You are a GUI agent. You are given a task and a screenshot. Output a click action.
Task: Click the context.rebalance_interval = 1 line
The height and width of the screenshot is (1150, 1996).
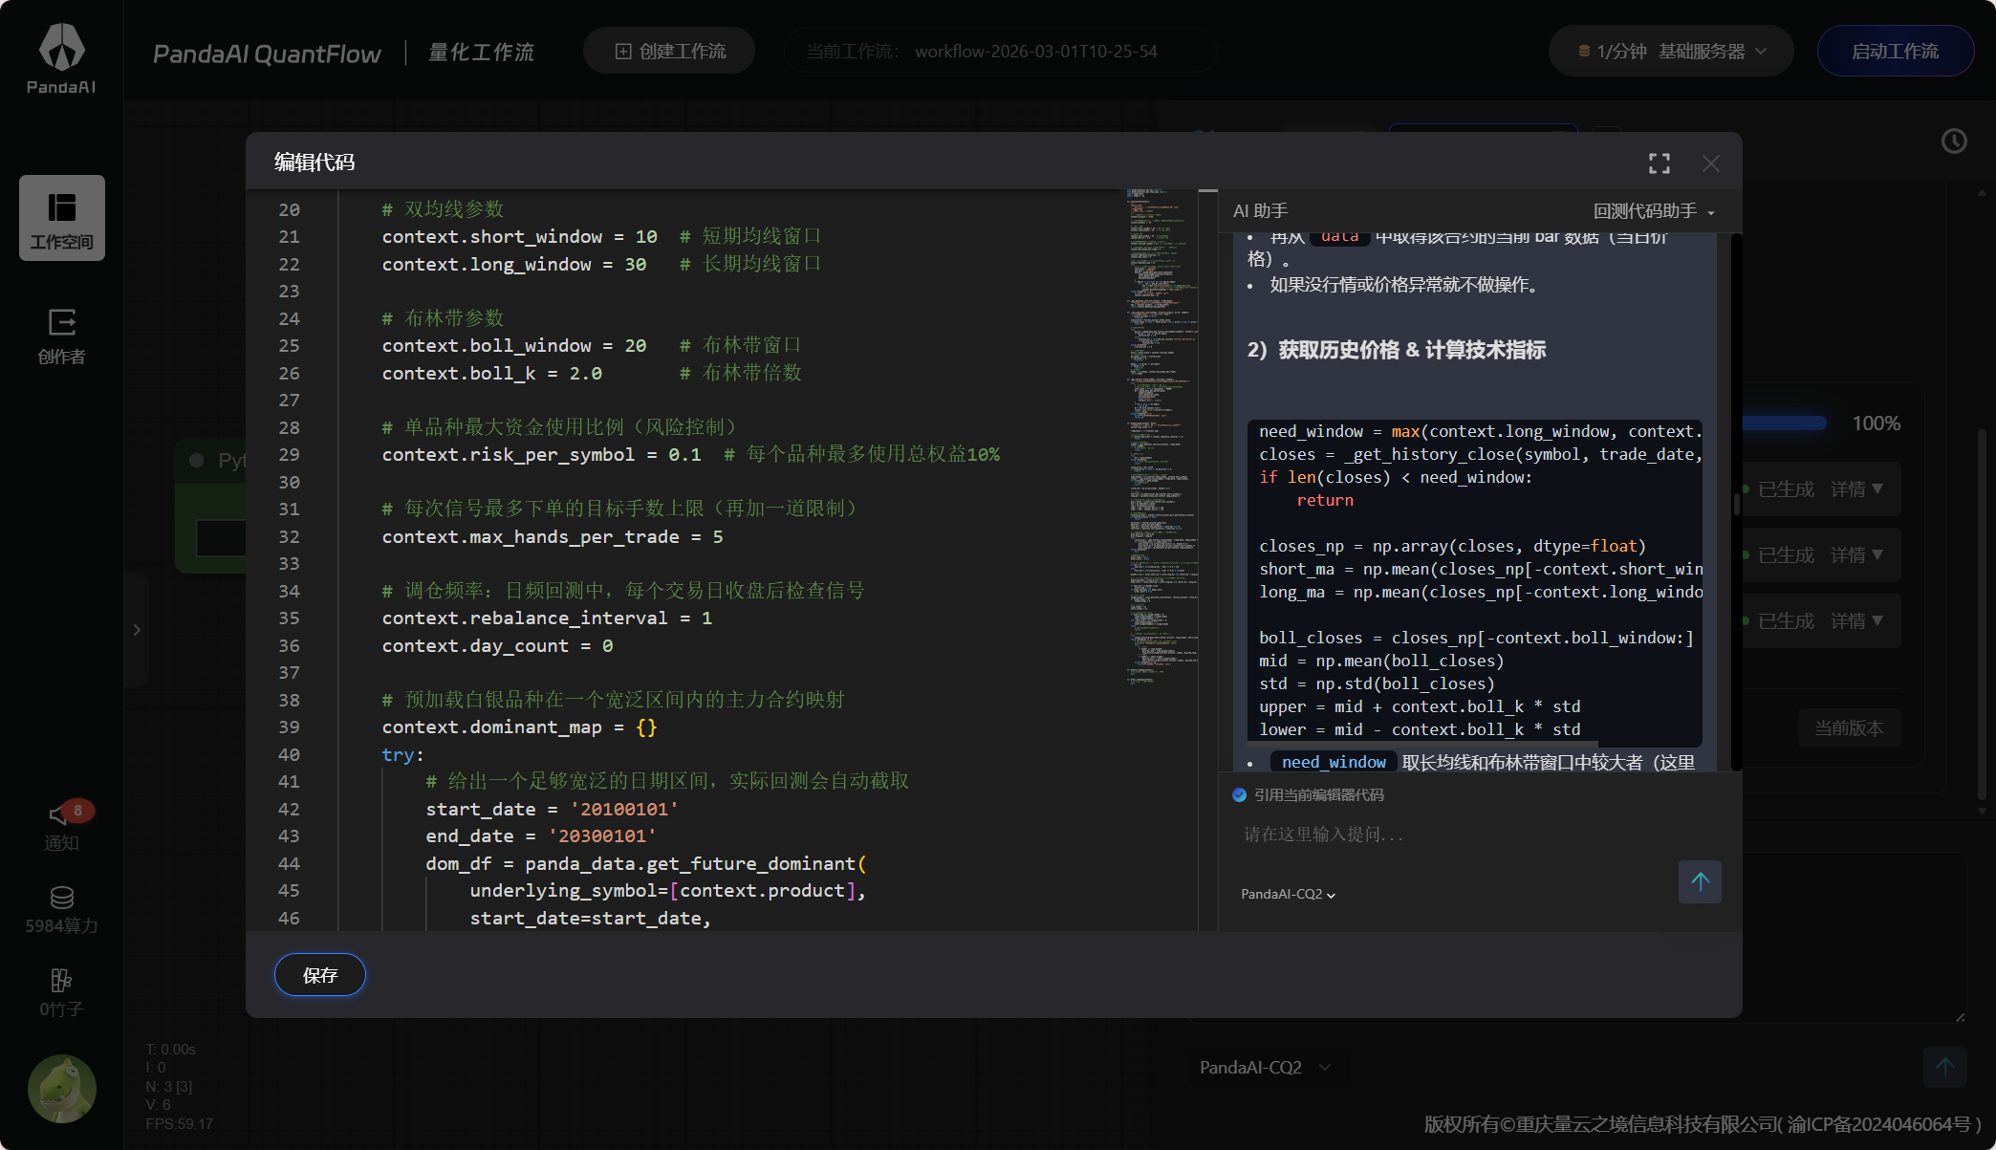pos(547,618)
